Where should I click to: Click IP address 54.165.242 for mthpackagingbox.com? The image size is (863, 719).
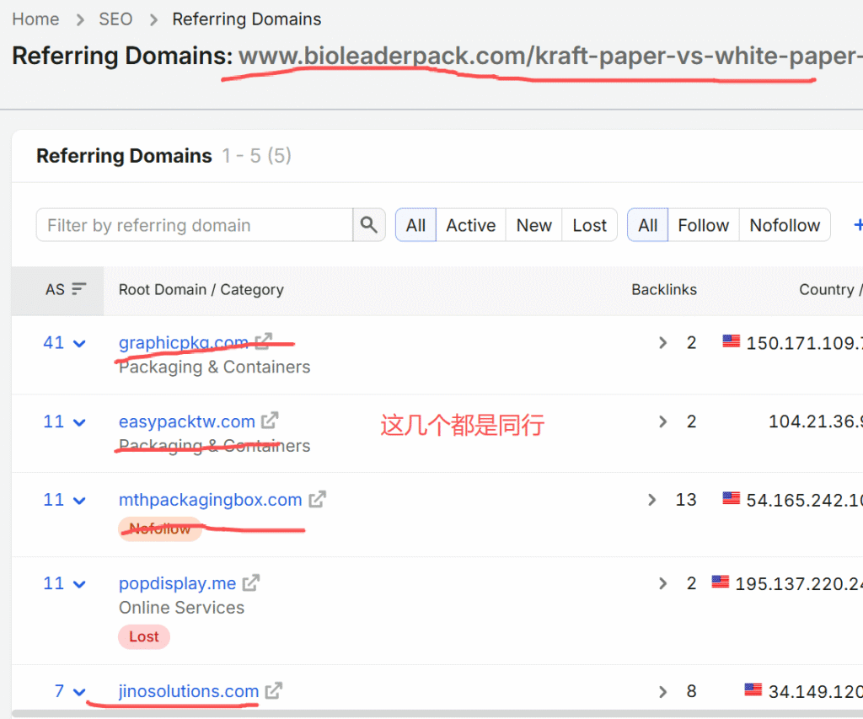(x=804, y=500)
